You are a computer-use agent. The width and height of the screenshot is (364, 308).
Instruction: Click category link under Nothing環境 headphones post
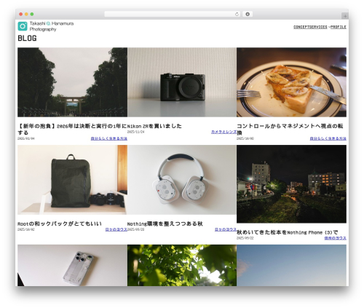point(226,229)
